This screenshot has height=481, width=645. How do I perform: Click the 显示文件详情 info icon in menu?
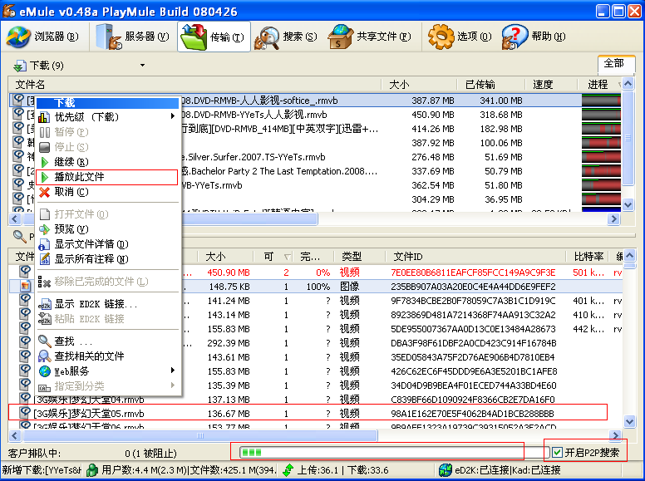coord(44,244)
